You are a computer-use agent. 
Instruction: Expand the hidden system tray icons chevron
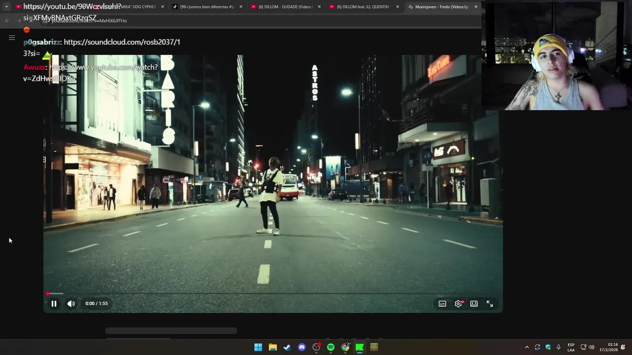(527, 348)
